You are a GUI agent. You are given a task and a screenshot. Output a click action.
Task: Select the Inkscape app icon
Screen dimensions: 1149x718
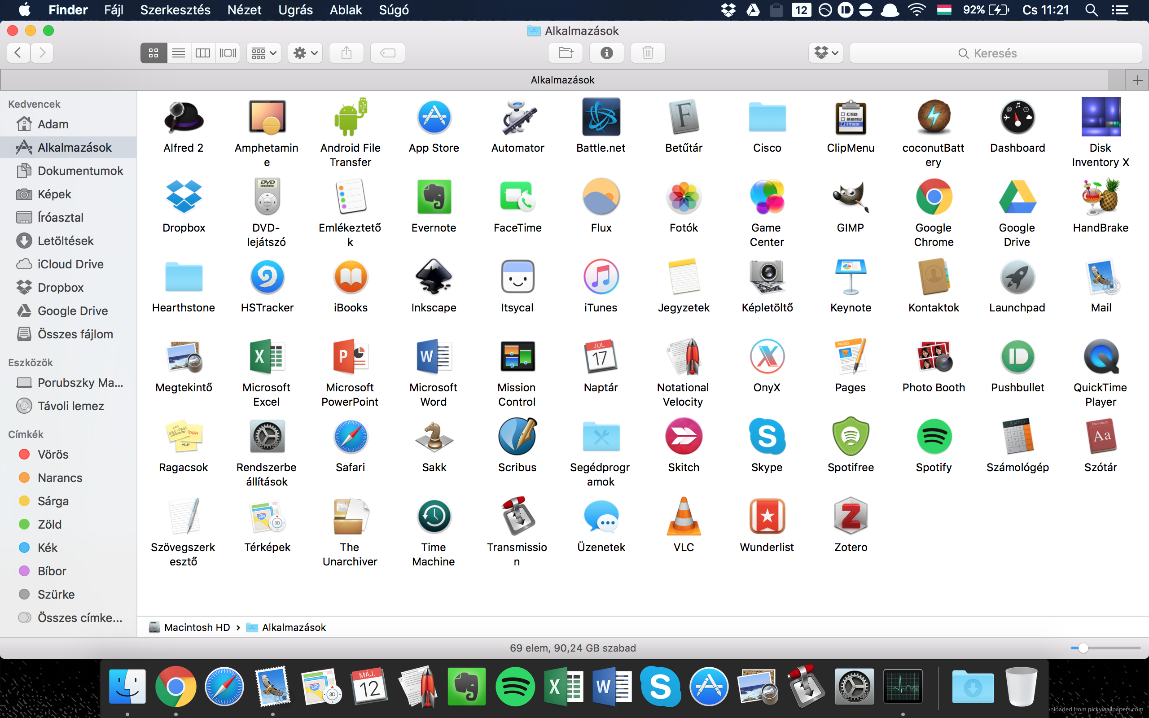click(x=434, y=277)
